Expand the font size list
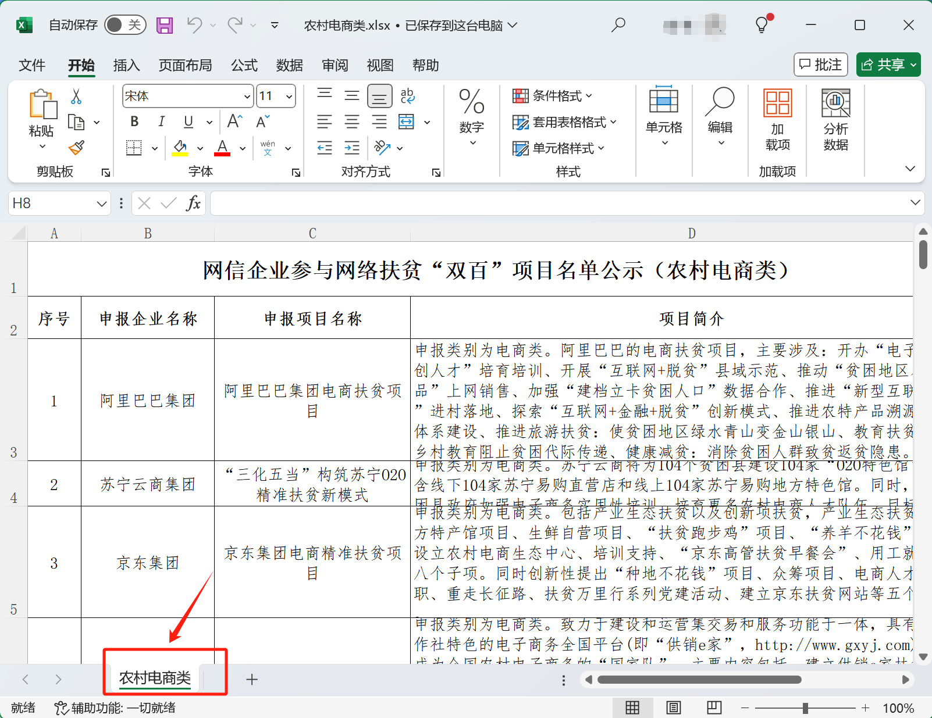 (289, 96)
